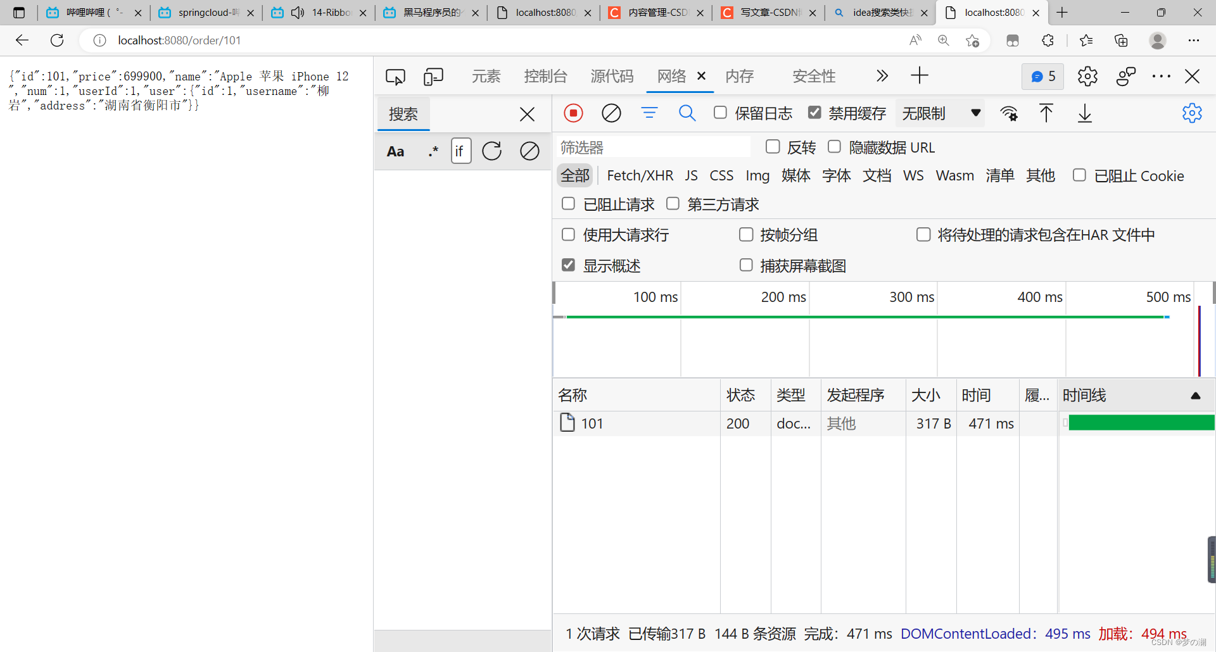Uncheck 禁用缓存 checkbox

click(814, 113)
